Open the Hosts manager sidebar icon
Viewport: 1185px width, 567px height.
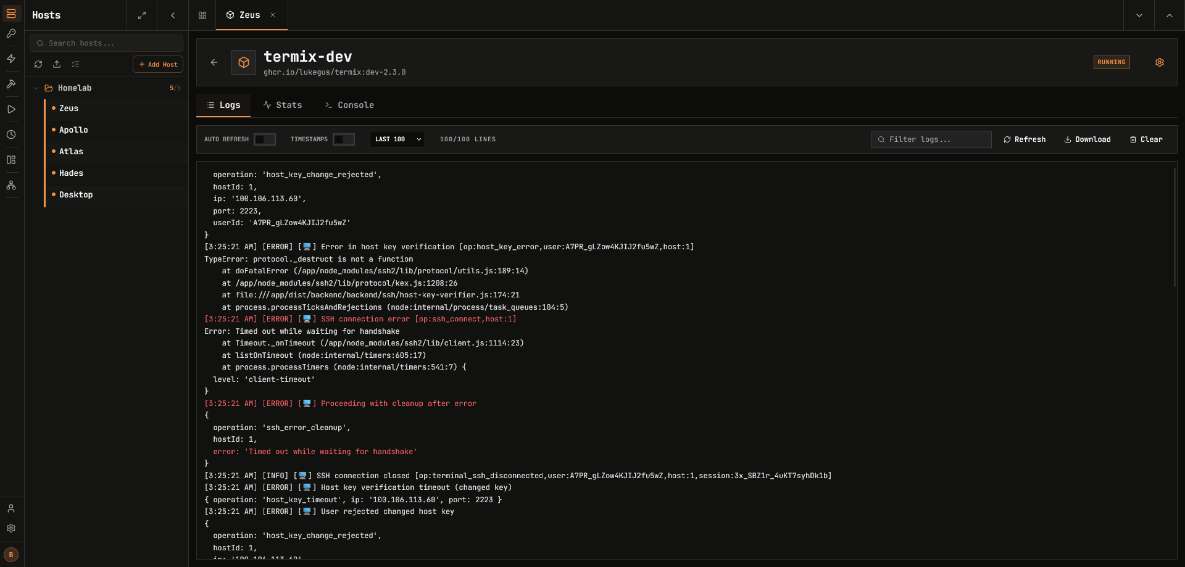coord(11,14)
